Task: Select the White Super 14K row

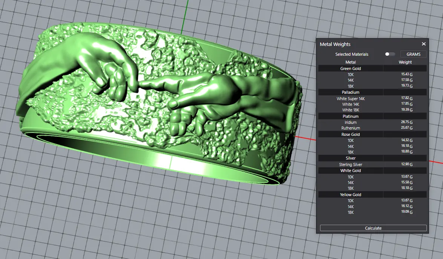Action: 350,99
